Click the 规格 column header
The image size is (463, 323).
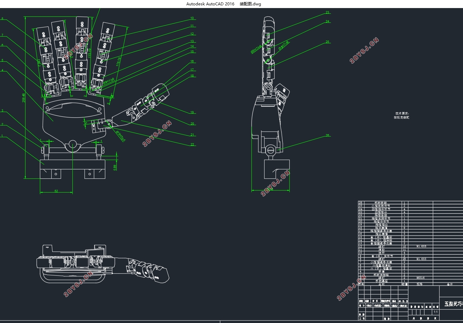tap(419, 284)
